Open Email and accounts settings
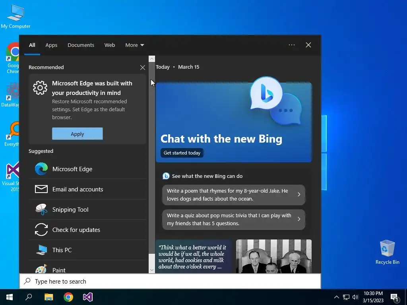Screen dimensions: 407x305 point(87,189)
